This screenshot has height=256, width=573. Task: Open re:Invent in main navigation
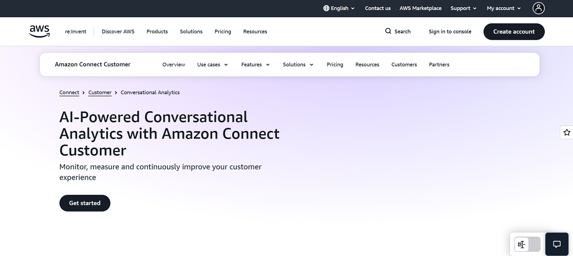click(x=76, y=32)
